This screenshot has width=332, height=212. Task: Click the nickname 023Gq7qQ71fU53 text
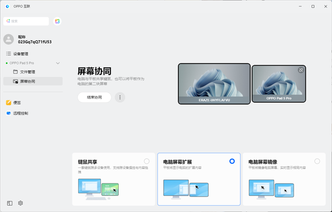pyautogui.click(x=35, y=42)
